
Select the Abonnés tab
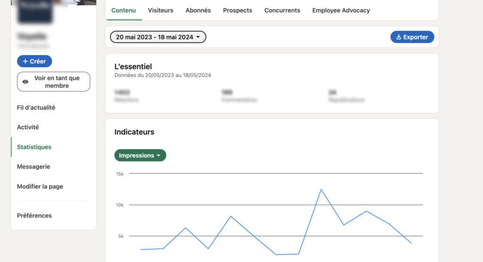[198, 10]
